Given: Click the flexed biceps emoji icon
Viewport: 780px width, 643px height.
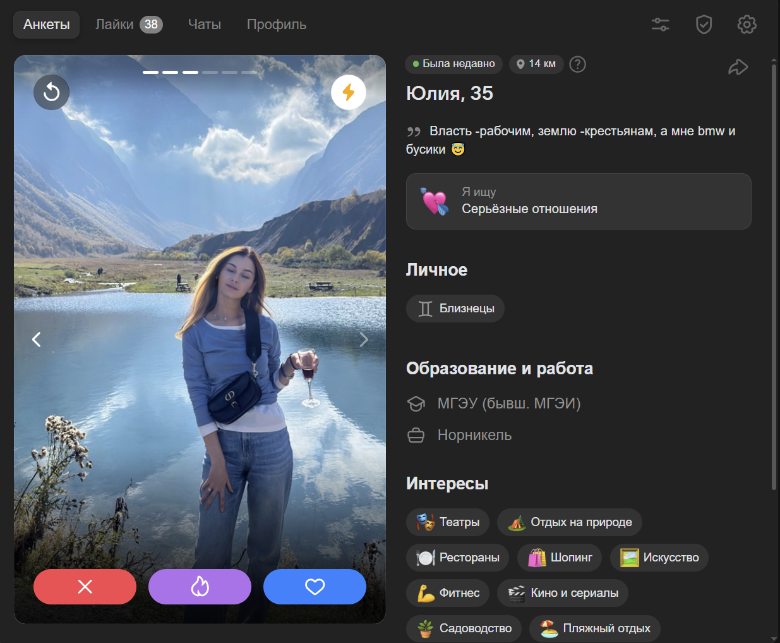Looking at the screenshot, I should click(426, 593).
